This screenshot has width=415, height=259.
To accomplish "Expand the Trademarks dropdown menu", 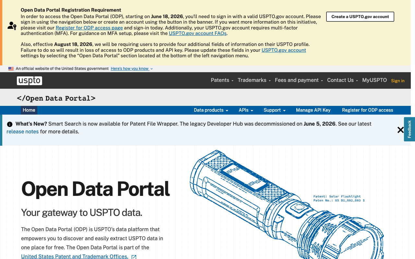I will (x=254, y=80).
